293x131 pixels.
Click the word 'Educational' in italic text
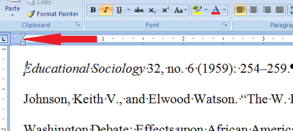(57, 69)
